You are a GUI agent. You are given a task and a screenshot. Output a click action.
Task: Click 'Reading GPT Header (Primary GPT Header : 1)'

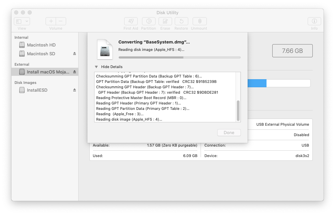click(138, 103)
